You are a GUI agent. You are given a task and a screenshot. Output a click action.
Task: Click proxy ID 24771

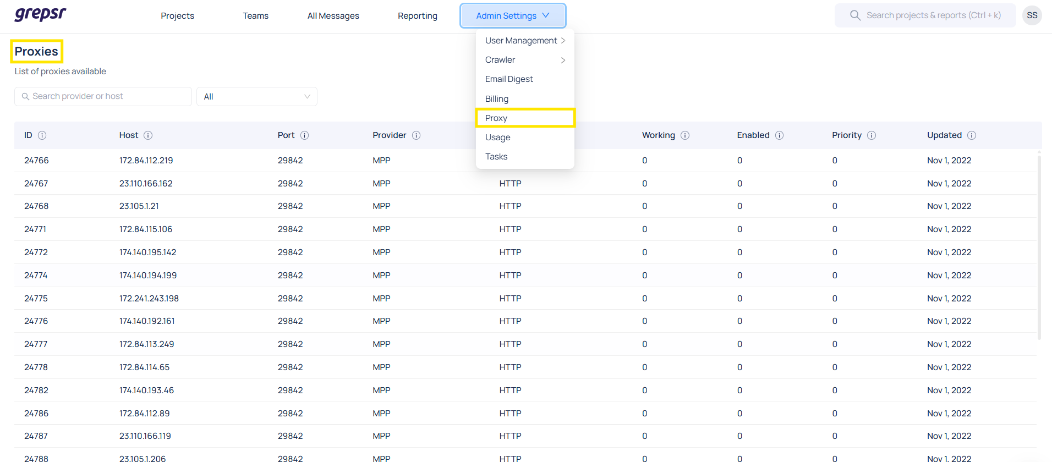tap(35, 229)
